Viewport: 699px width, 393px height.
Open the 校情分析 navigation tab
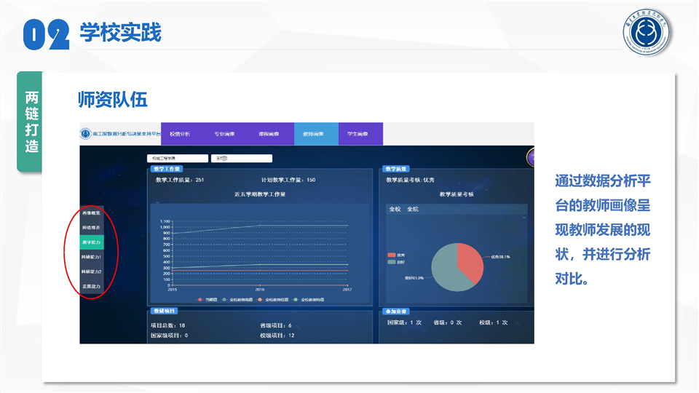pos(180,134)
